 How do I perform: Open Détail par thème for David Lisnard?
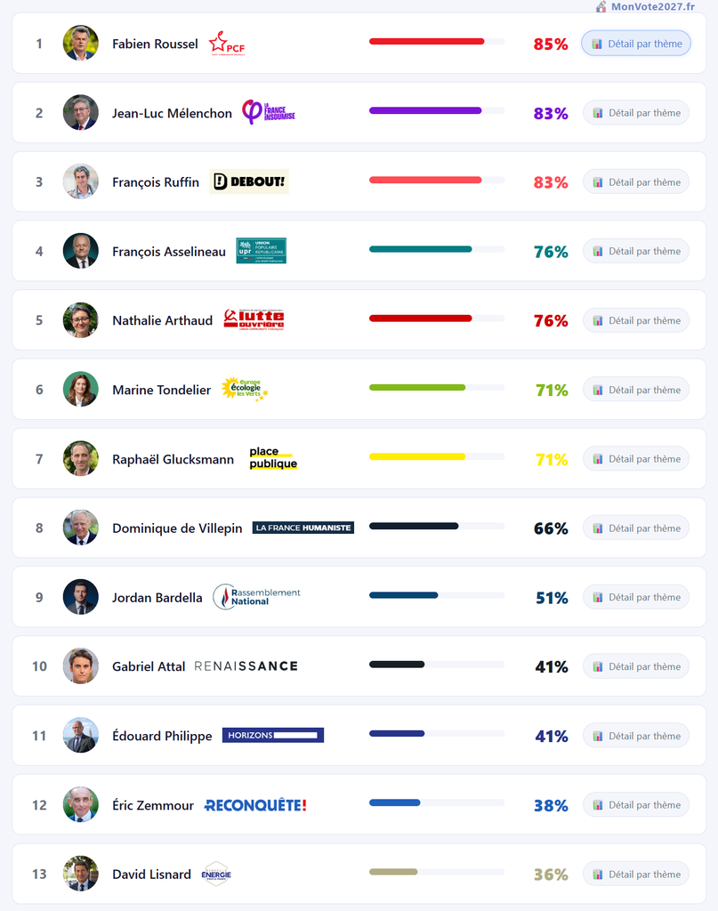pos(636,874)
